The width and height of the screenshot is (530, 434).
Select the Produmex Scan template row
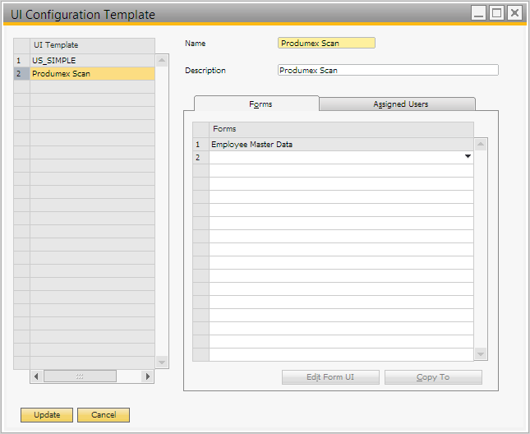(x=90, y=74)
